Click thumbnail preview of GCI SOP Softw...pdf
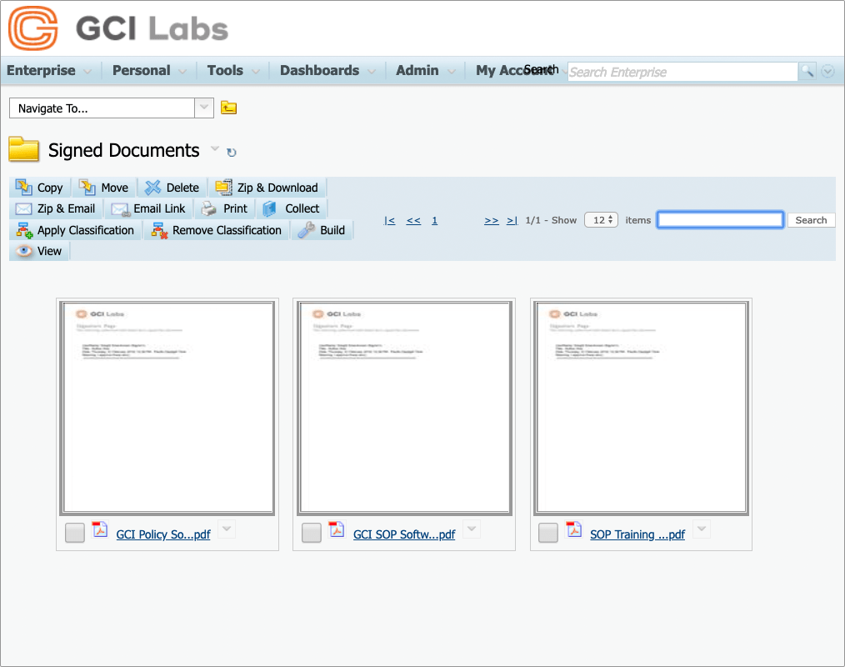This screenshot has height=667, width=845. click(x=404, y=408)
